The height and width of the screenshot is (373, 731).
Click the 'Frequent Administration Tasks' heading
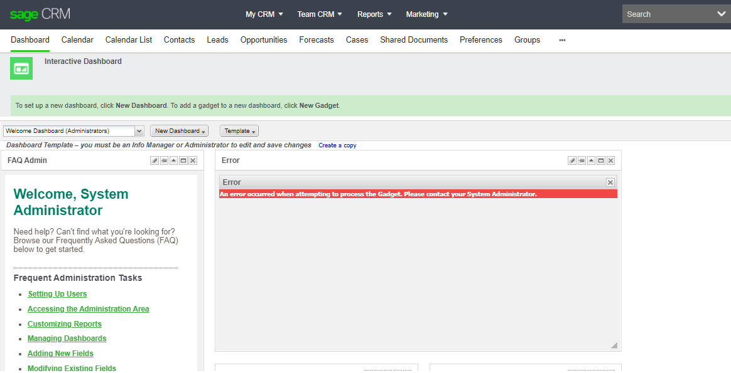coord(78,278)
